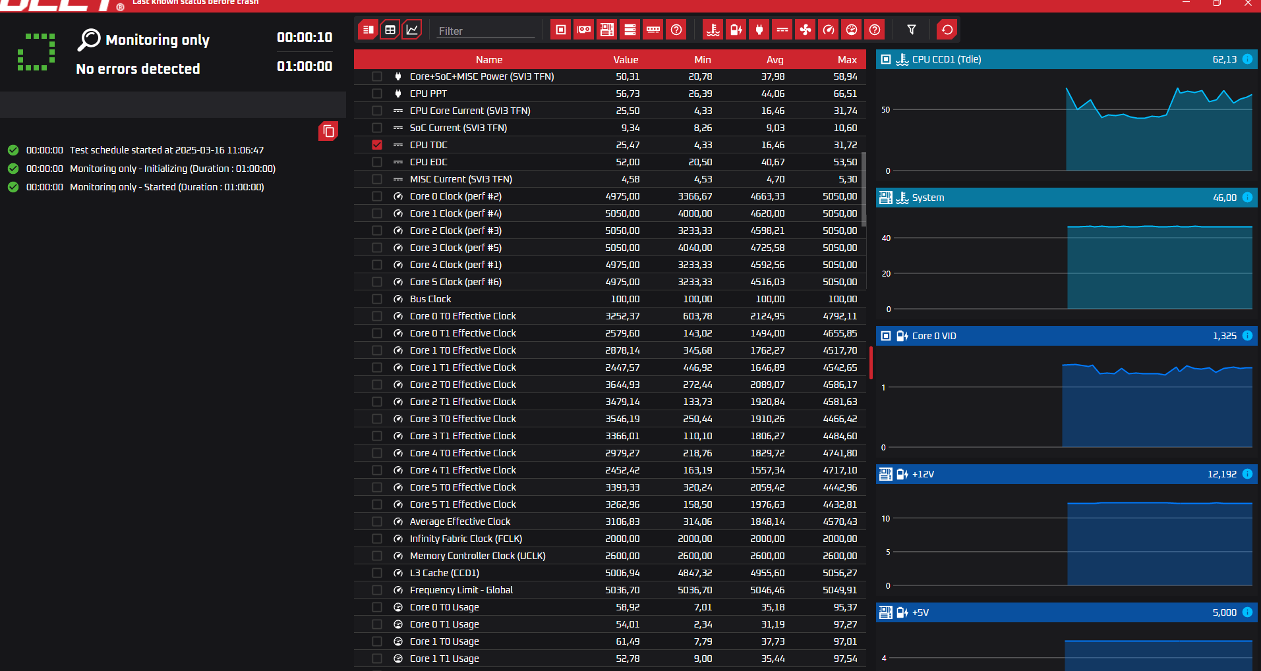Sort the table by the Value column
Screen dimensions: 1261x671
click(x=626, y=59)
